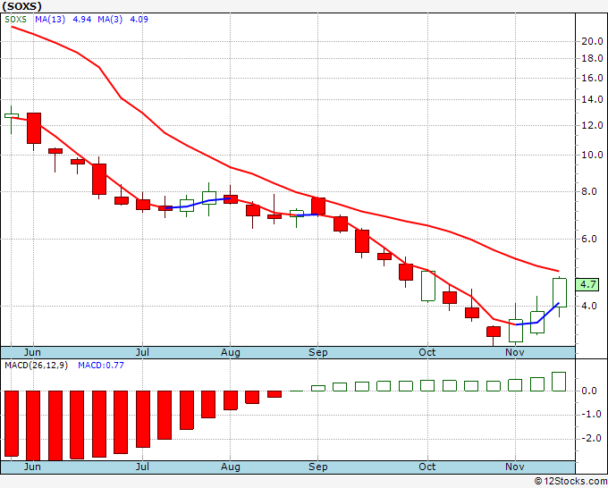This screenshot has height=488, width=608.
Task: Click the 4.94 moving average value
Action: click(82, 20)
